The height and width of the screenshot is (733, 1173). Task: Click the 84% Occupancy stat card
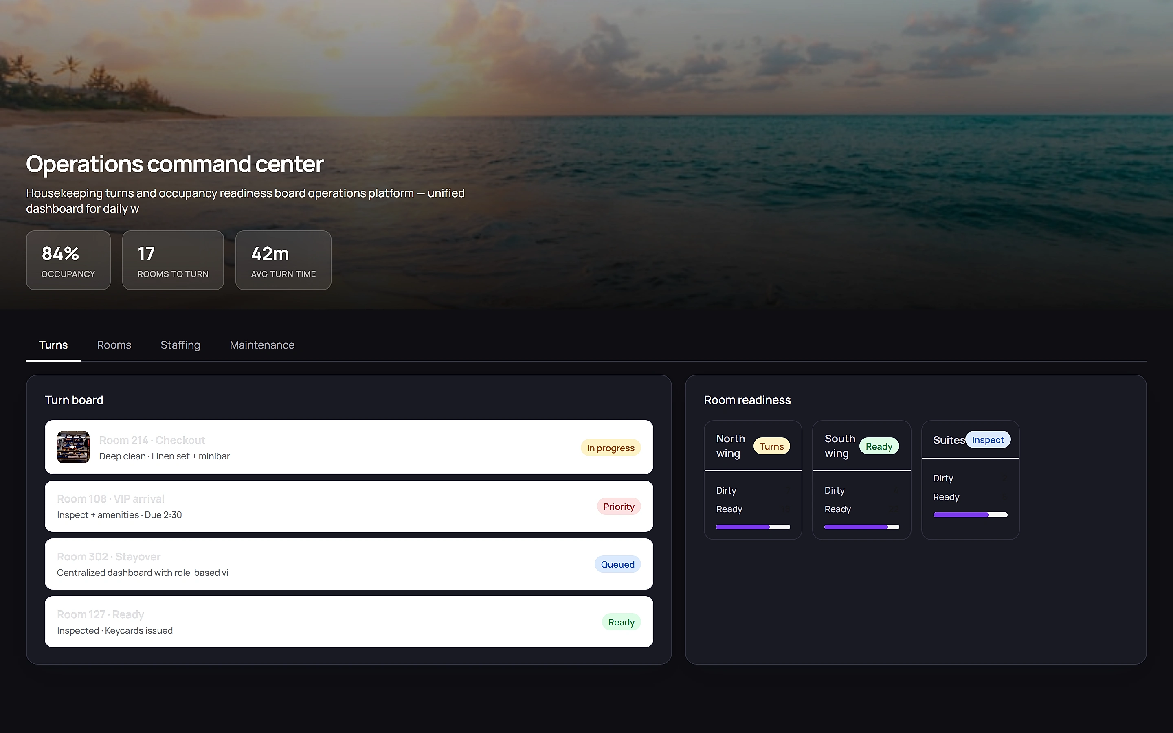(x=68, y=260)
